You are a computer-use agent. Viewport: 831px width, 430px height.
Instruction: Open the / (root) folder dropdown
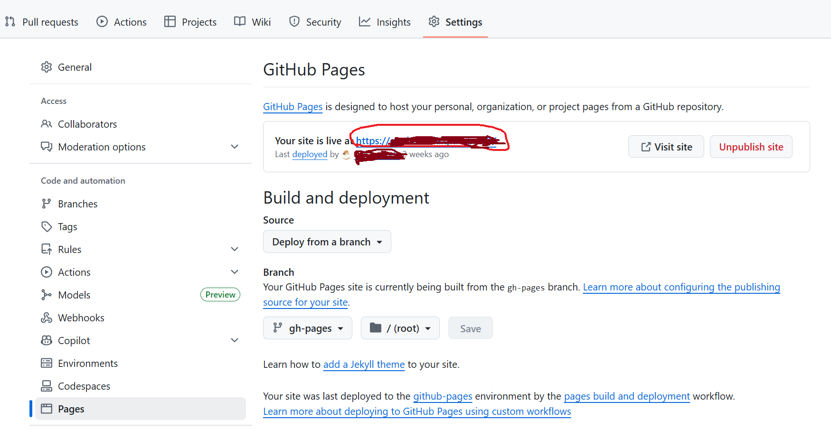(400, 328)
